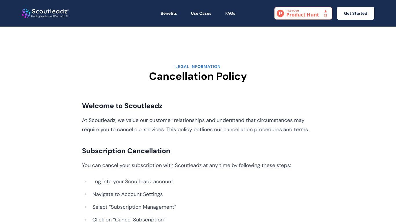Click the LEGAL INFORMATION label
This screenshot has height=222, width=396.
[198, 66]
